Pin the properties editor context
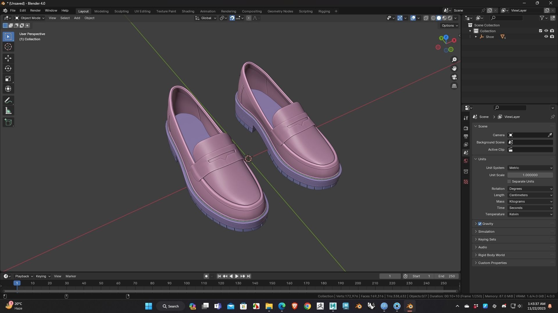 tap(552, 117)
